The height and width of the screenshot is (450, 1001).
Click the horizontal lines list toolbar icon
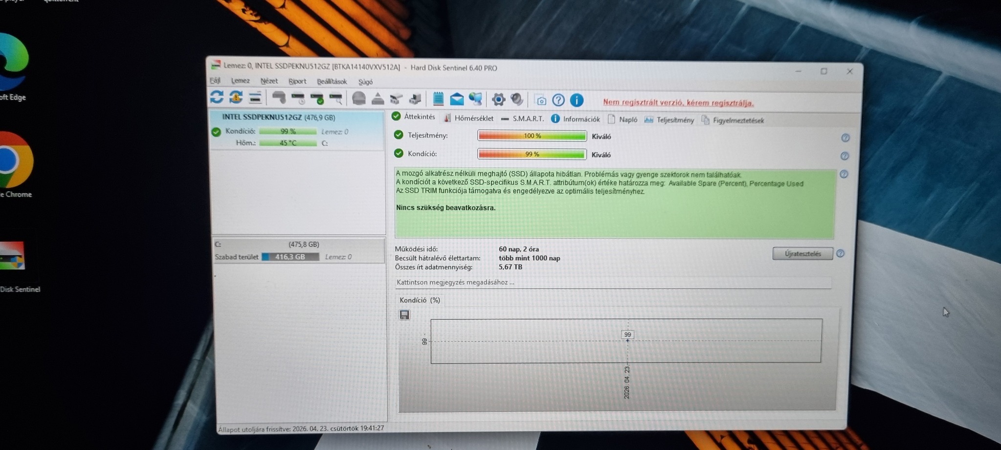(255, 98)
